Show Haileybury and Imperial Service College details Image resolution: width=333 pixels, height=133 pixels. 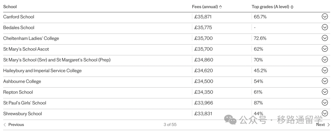[x=325, y=70]
